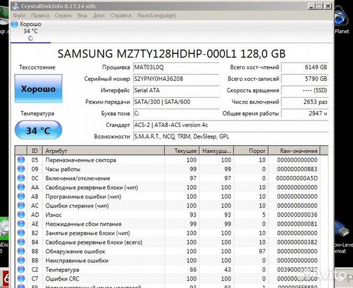Image resolution: width=353 pixels, height=288 pixels.
Task: Open the Planet desktop icon
Action: (x=341, y=20)
